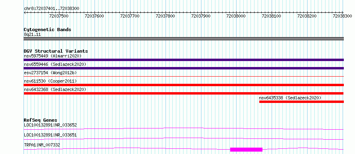Open LOC100132891|NR_033651 gene label
This screenshot has height=154, width=355.
click(50, 135)
